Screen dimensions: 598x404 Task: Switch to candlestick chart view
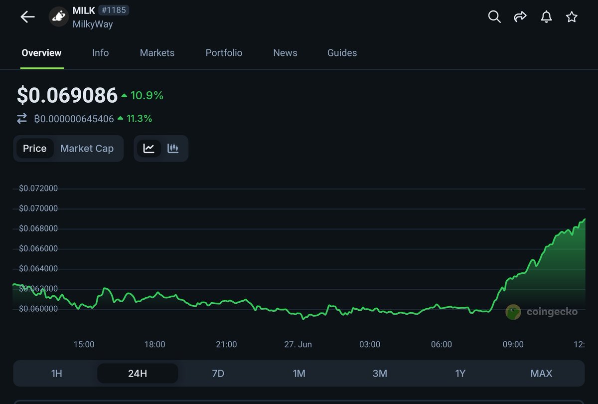[173, 148]
